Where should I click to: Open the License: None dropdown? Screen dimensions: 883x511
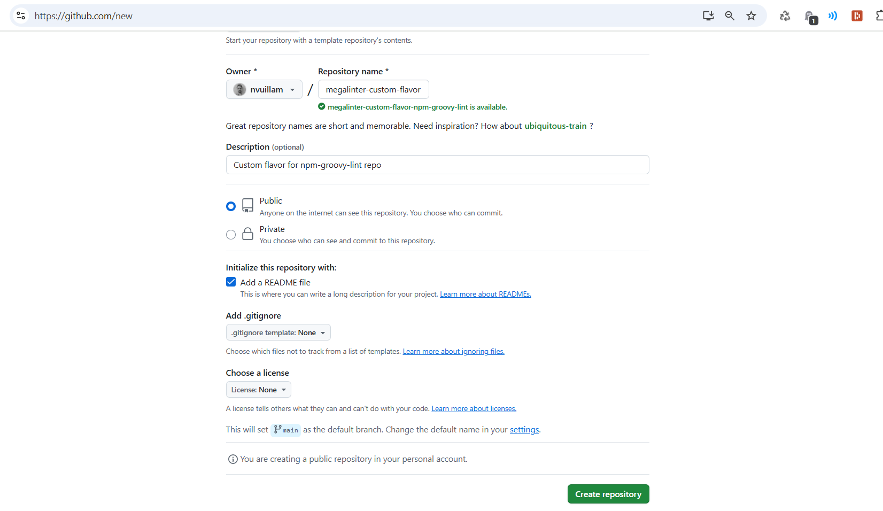coord(258,390)
